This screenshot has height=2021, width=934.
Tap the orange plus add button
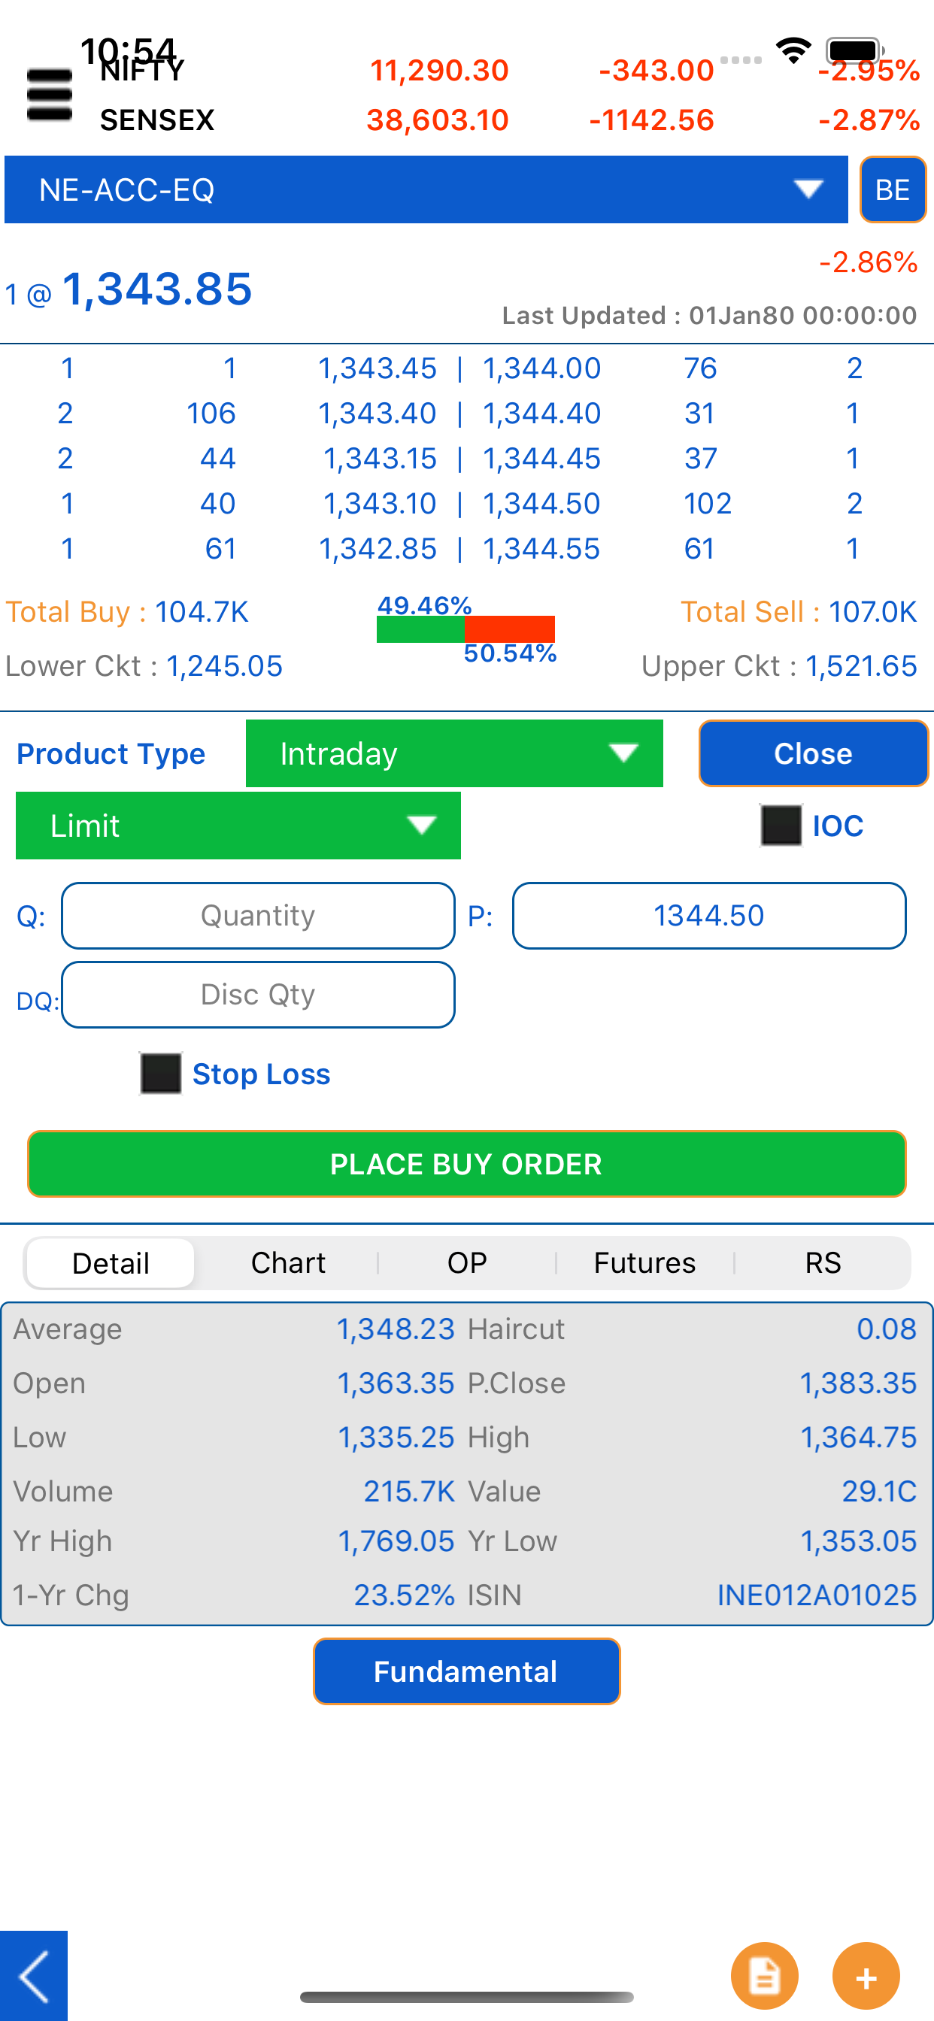click(x=866, y=1977)
